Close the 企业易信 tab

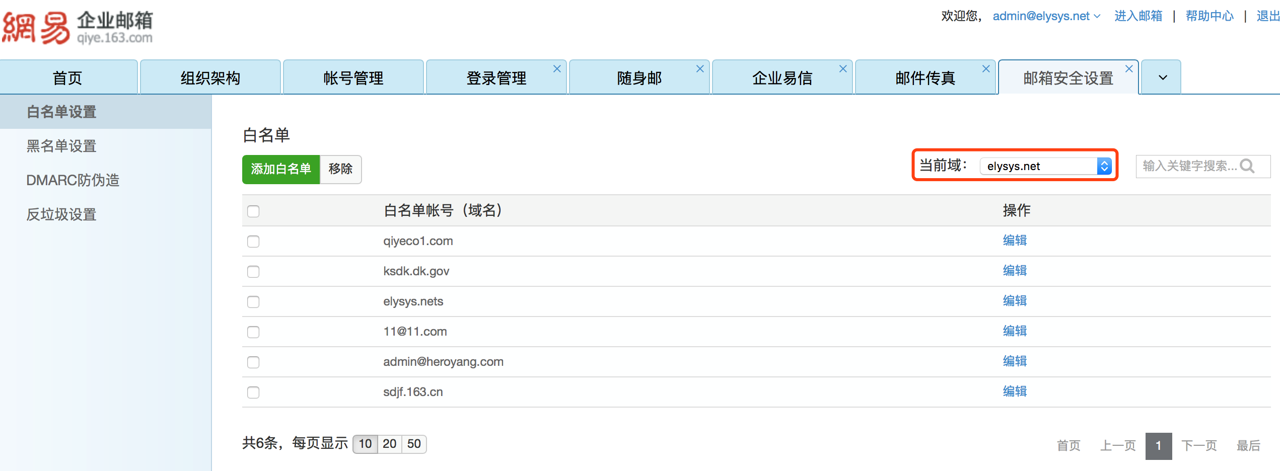click(843, 69)
